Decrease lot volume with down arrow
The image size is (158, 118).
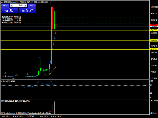click(11, 6)
